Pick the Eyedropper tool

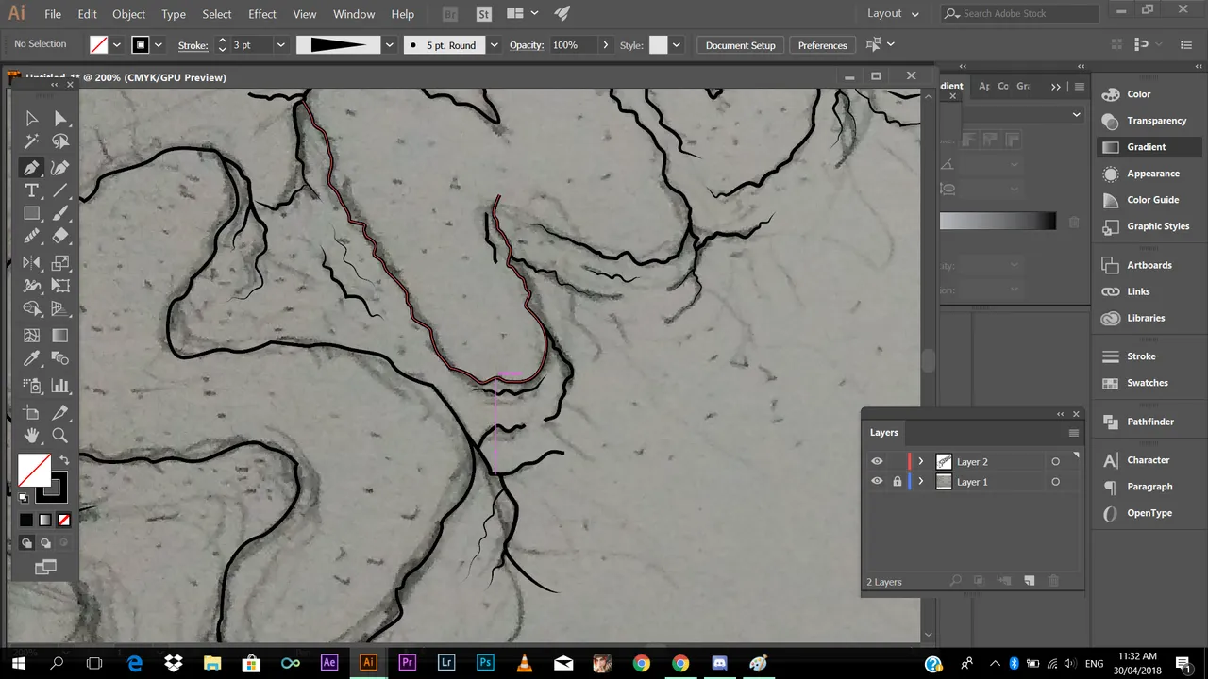pos(31,359)
